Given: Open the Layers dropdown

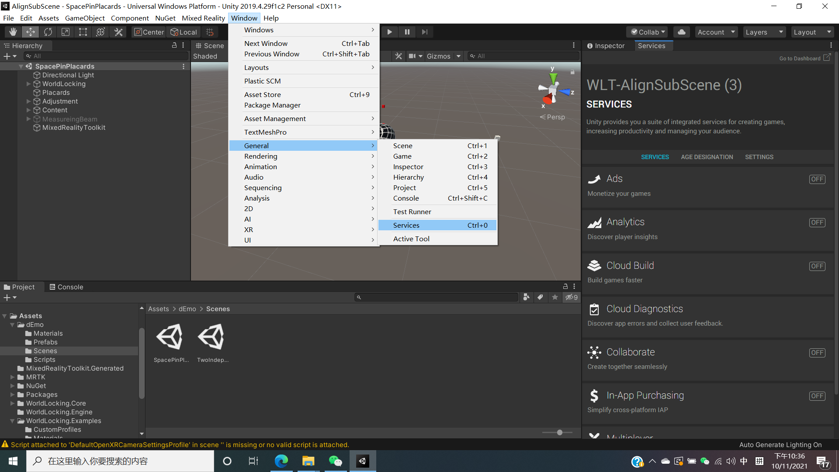Looking at the screenshot, I should point(764,32).
